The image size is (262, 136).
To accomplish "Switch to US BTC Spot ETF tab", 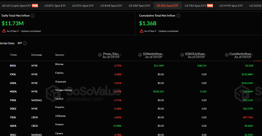I will click(55, 6).
